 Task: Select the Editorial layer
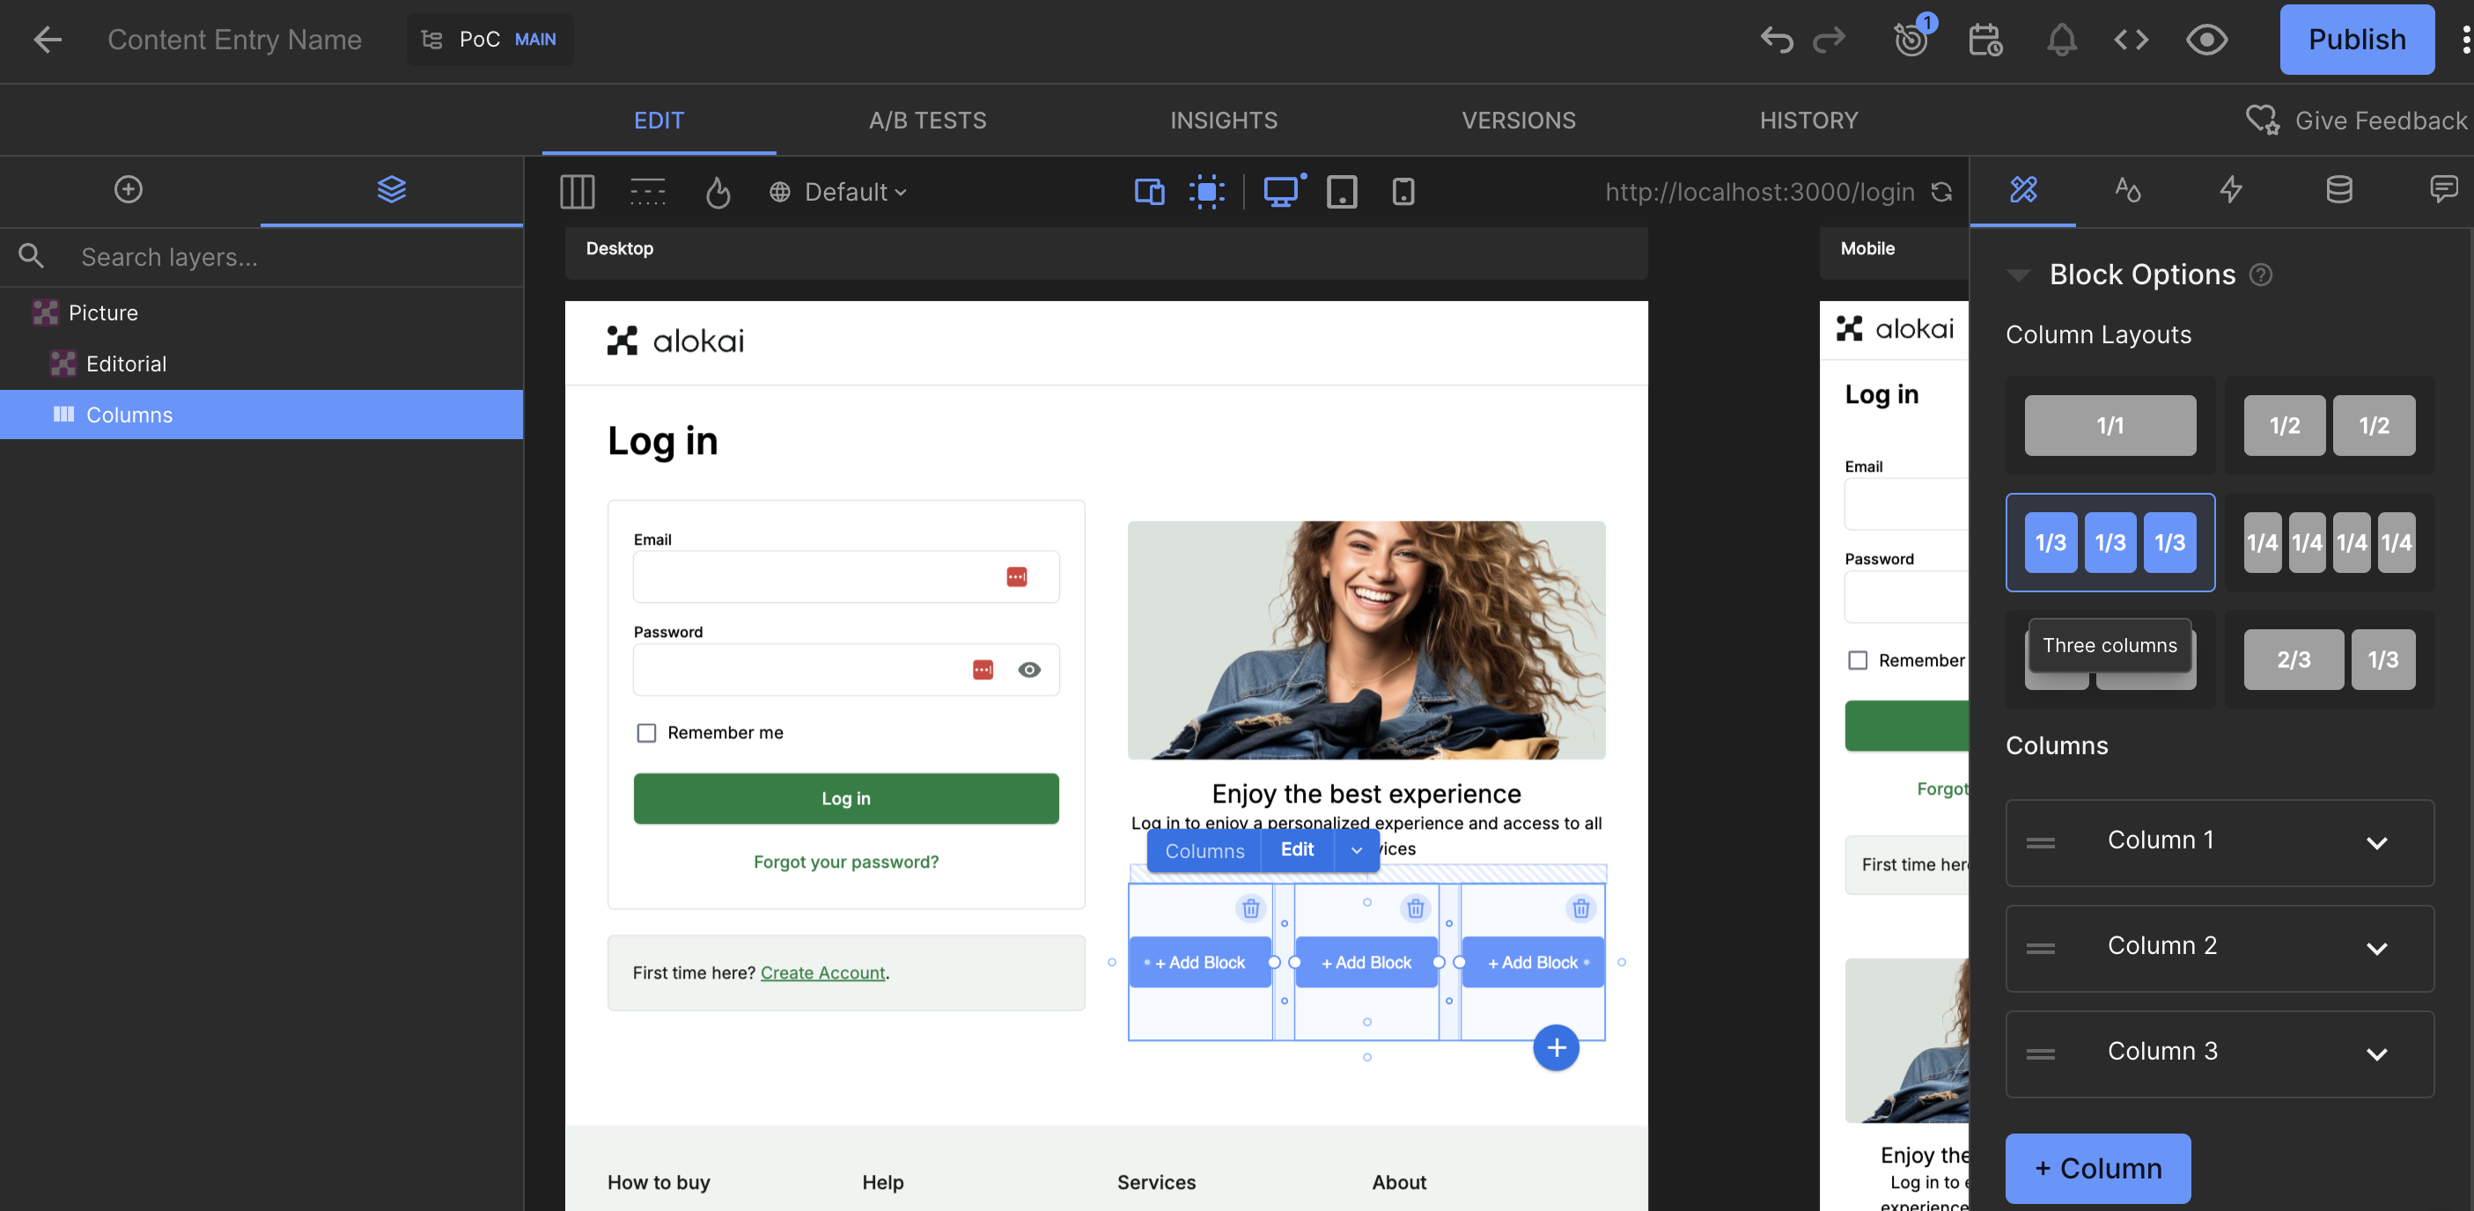click(261, 363)
